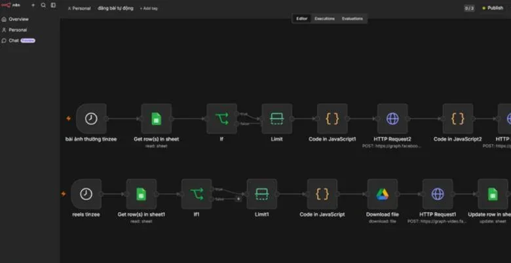511x263 pixels.
Task: Click the lightning trigger icon beside "reels tinzee"
Action: [x=64, y=194]
